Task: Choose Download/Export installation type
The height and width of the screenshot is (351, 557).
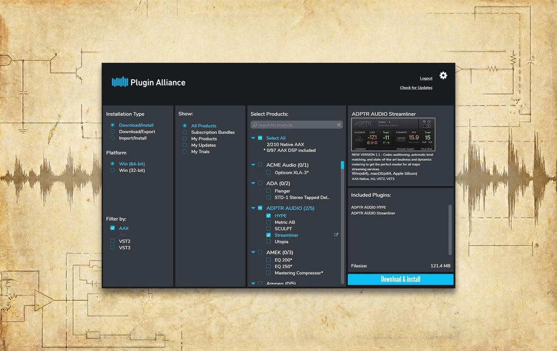Action: 113,131
